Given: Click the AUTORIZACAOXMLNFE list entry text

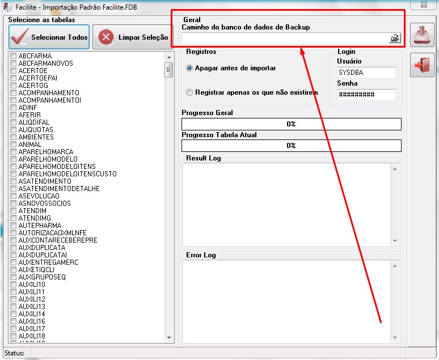Looking at the screenshot, I should click(52, 232).
